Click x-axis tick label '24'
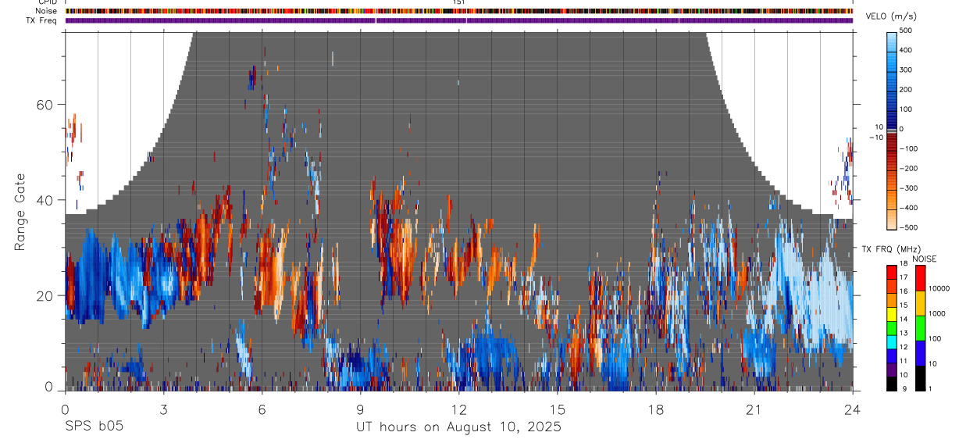The width and height of the screenshot is (959, 443). (853, 409)
